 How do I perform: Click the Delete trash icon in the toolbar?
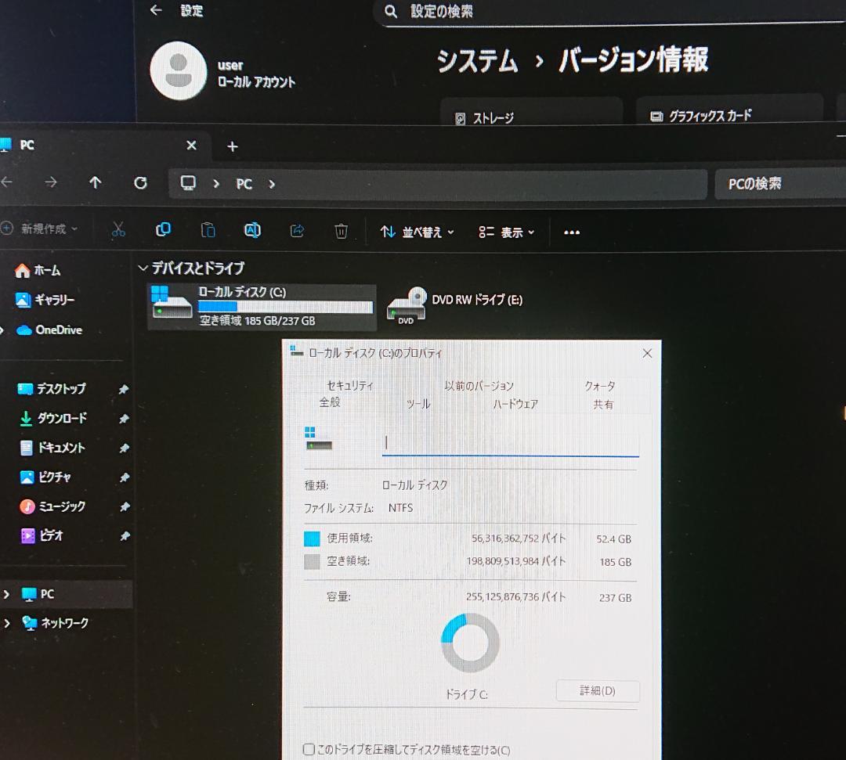[342, 230]
